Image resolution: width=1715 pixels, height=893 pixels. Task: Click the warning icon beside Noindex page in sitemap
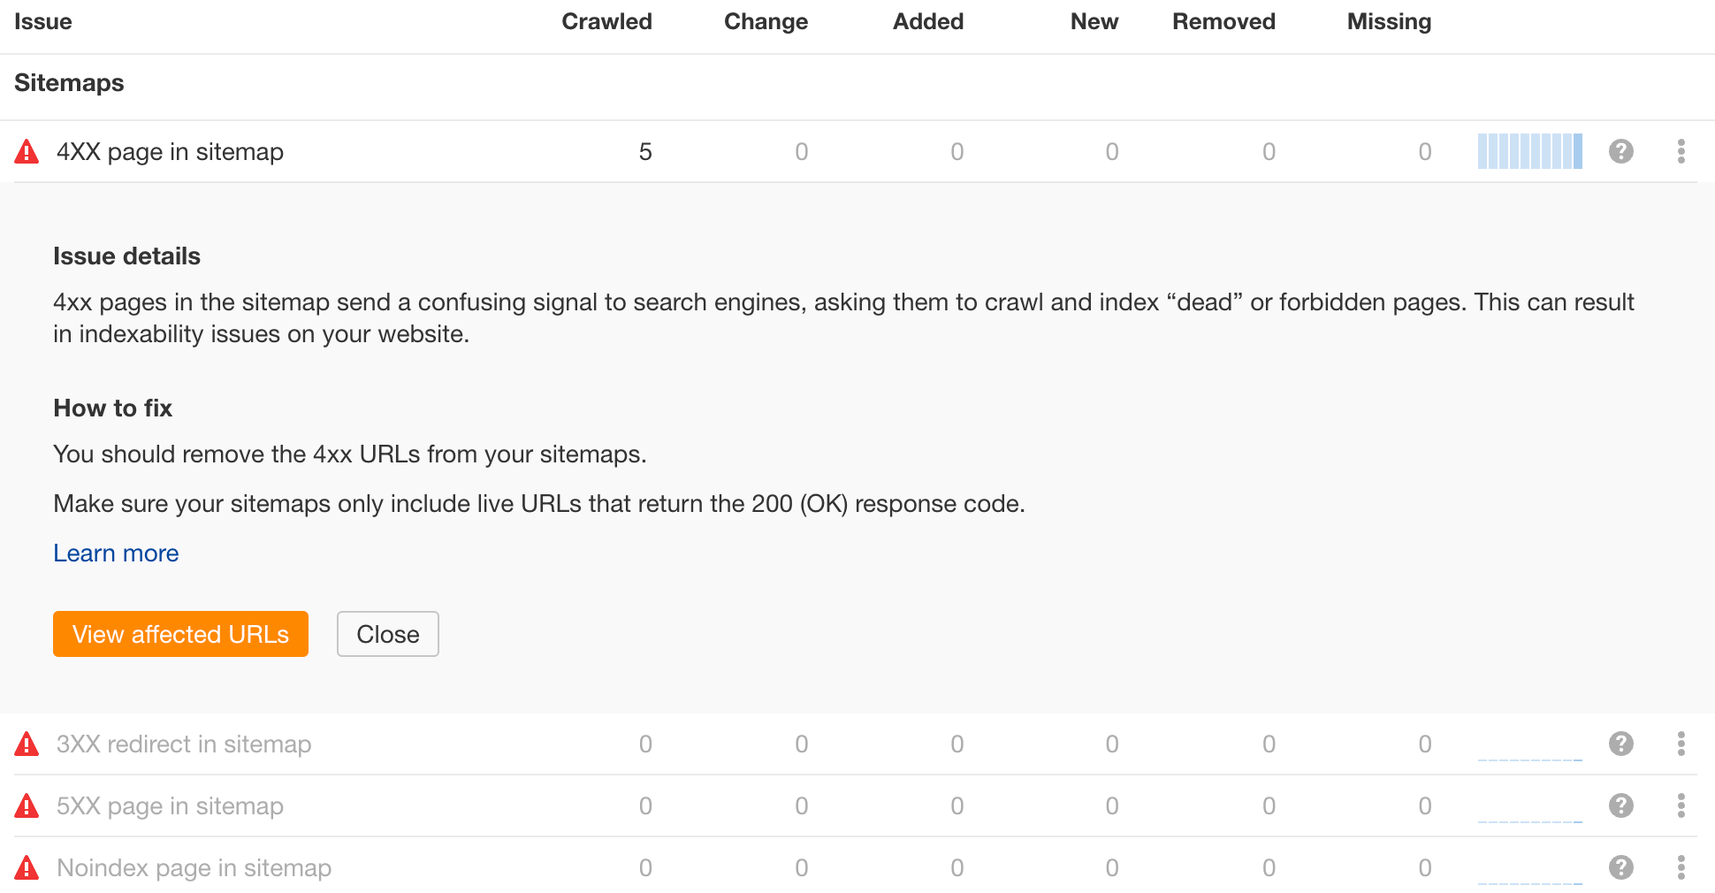coord(27,867)
